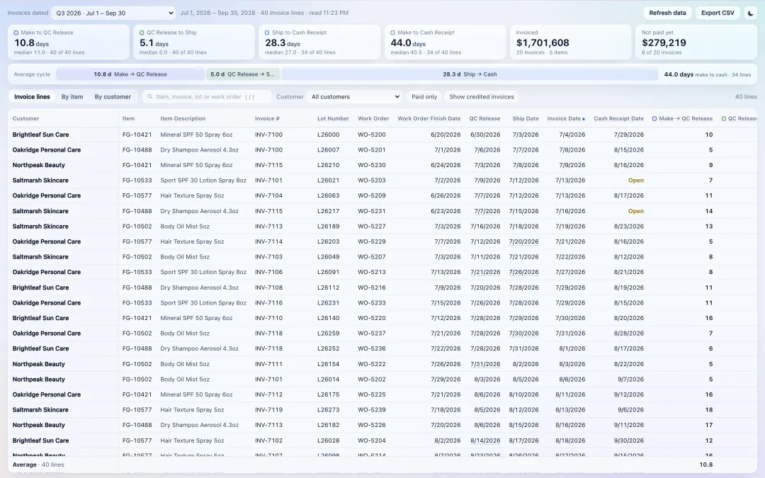Click cash receipt date 8/17/2026 in WO-5236 row
765x478 pixels.
(629, 348)
